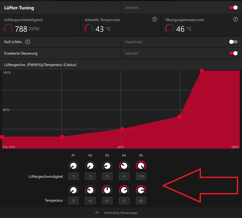Adjust P3 Lüftergeschwindigkeit knob
The image size is (242, 218).
[x=107, y=166]
